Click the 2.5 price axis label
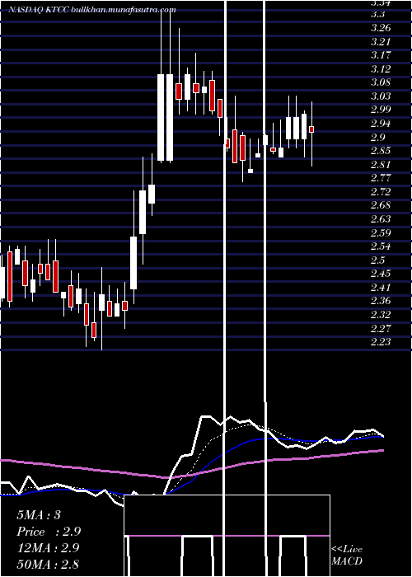The image size is (412, 577). point(378,260)
